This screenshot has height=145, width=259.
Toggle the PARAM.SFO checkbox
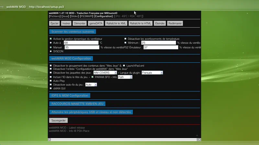pos(92,77)
